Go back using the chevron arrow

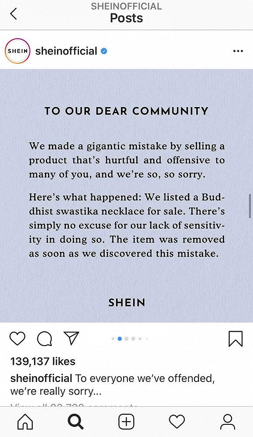click(13, 14)
